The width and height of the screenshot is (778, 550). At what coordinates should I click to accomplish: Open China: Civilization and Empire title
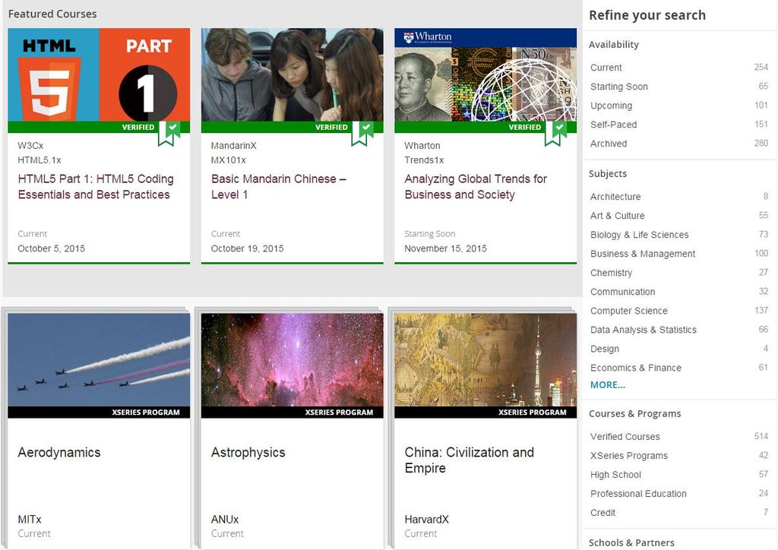[x=469, y=460]
